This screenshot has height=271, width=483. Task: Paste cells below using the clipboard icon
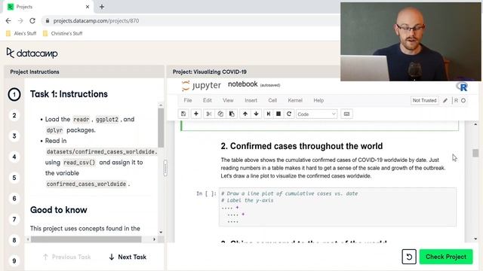point(232,114)
